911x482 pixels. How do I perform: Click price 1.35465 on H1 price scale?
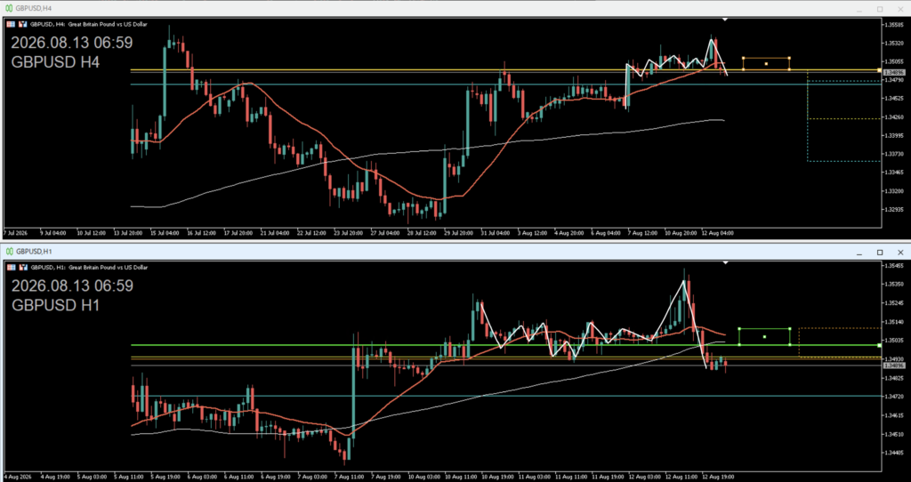[x=895, y=265]
